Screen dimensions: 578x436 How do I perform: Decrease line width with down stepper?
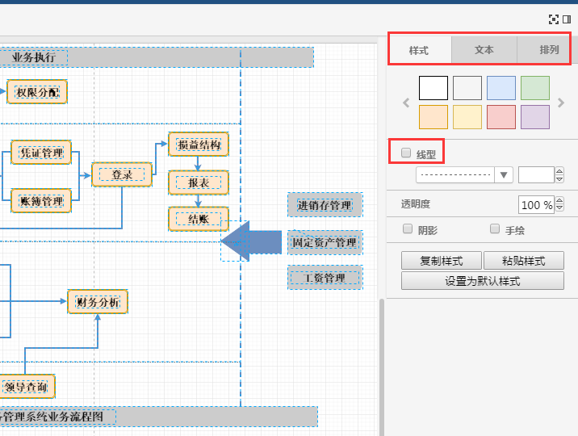[559, 178]
